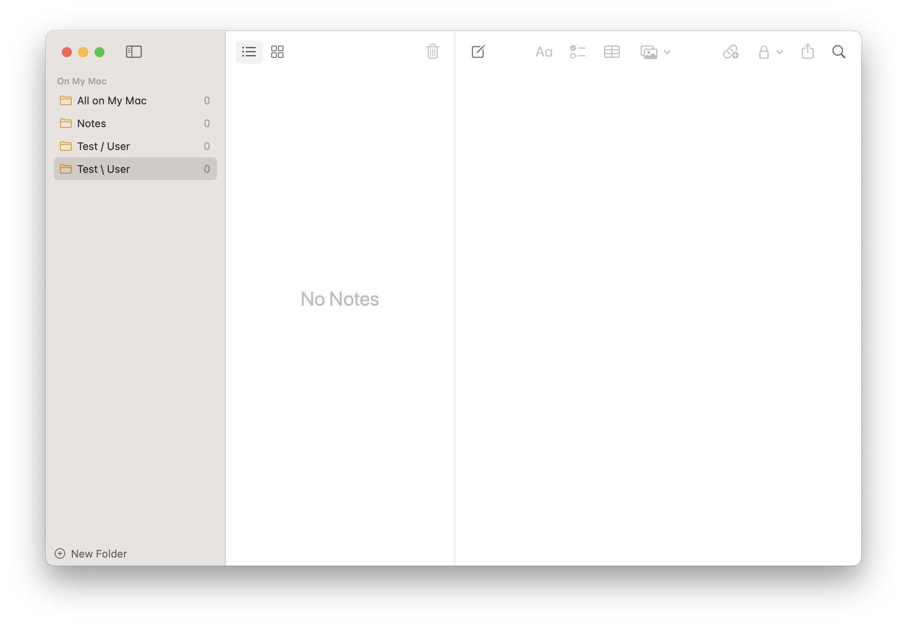Expand the lock note dropdown arrow
Screen dimensions: 907x626
(x=780, y=52)
